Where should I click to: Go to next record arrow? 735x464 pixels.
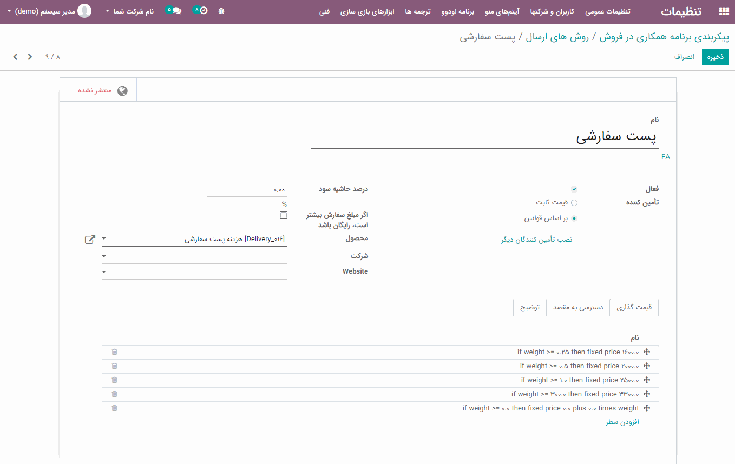point(15,57)
